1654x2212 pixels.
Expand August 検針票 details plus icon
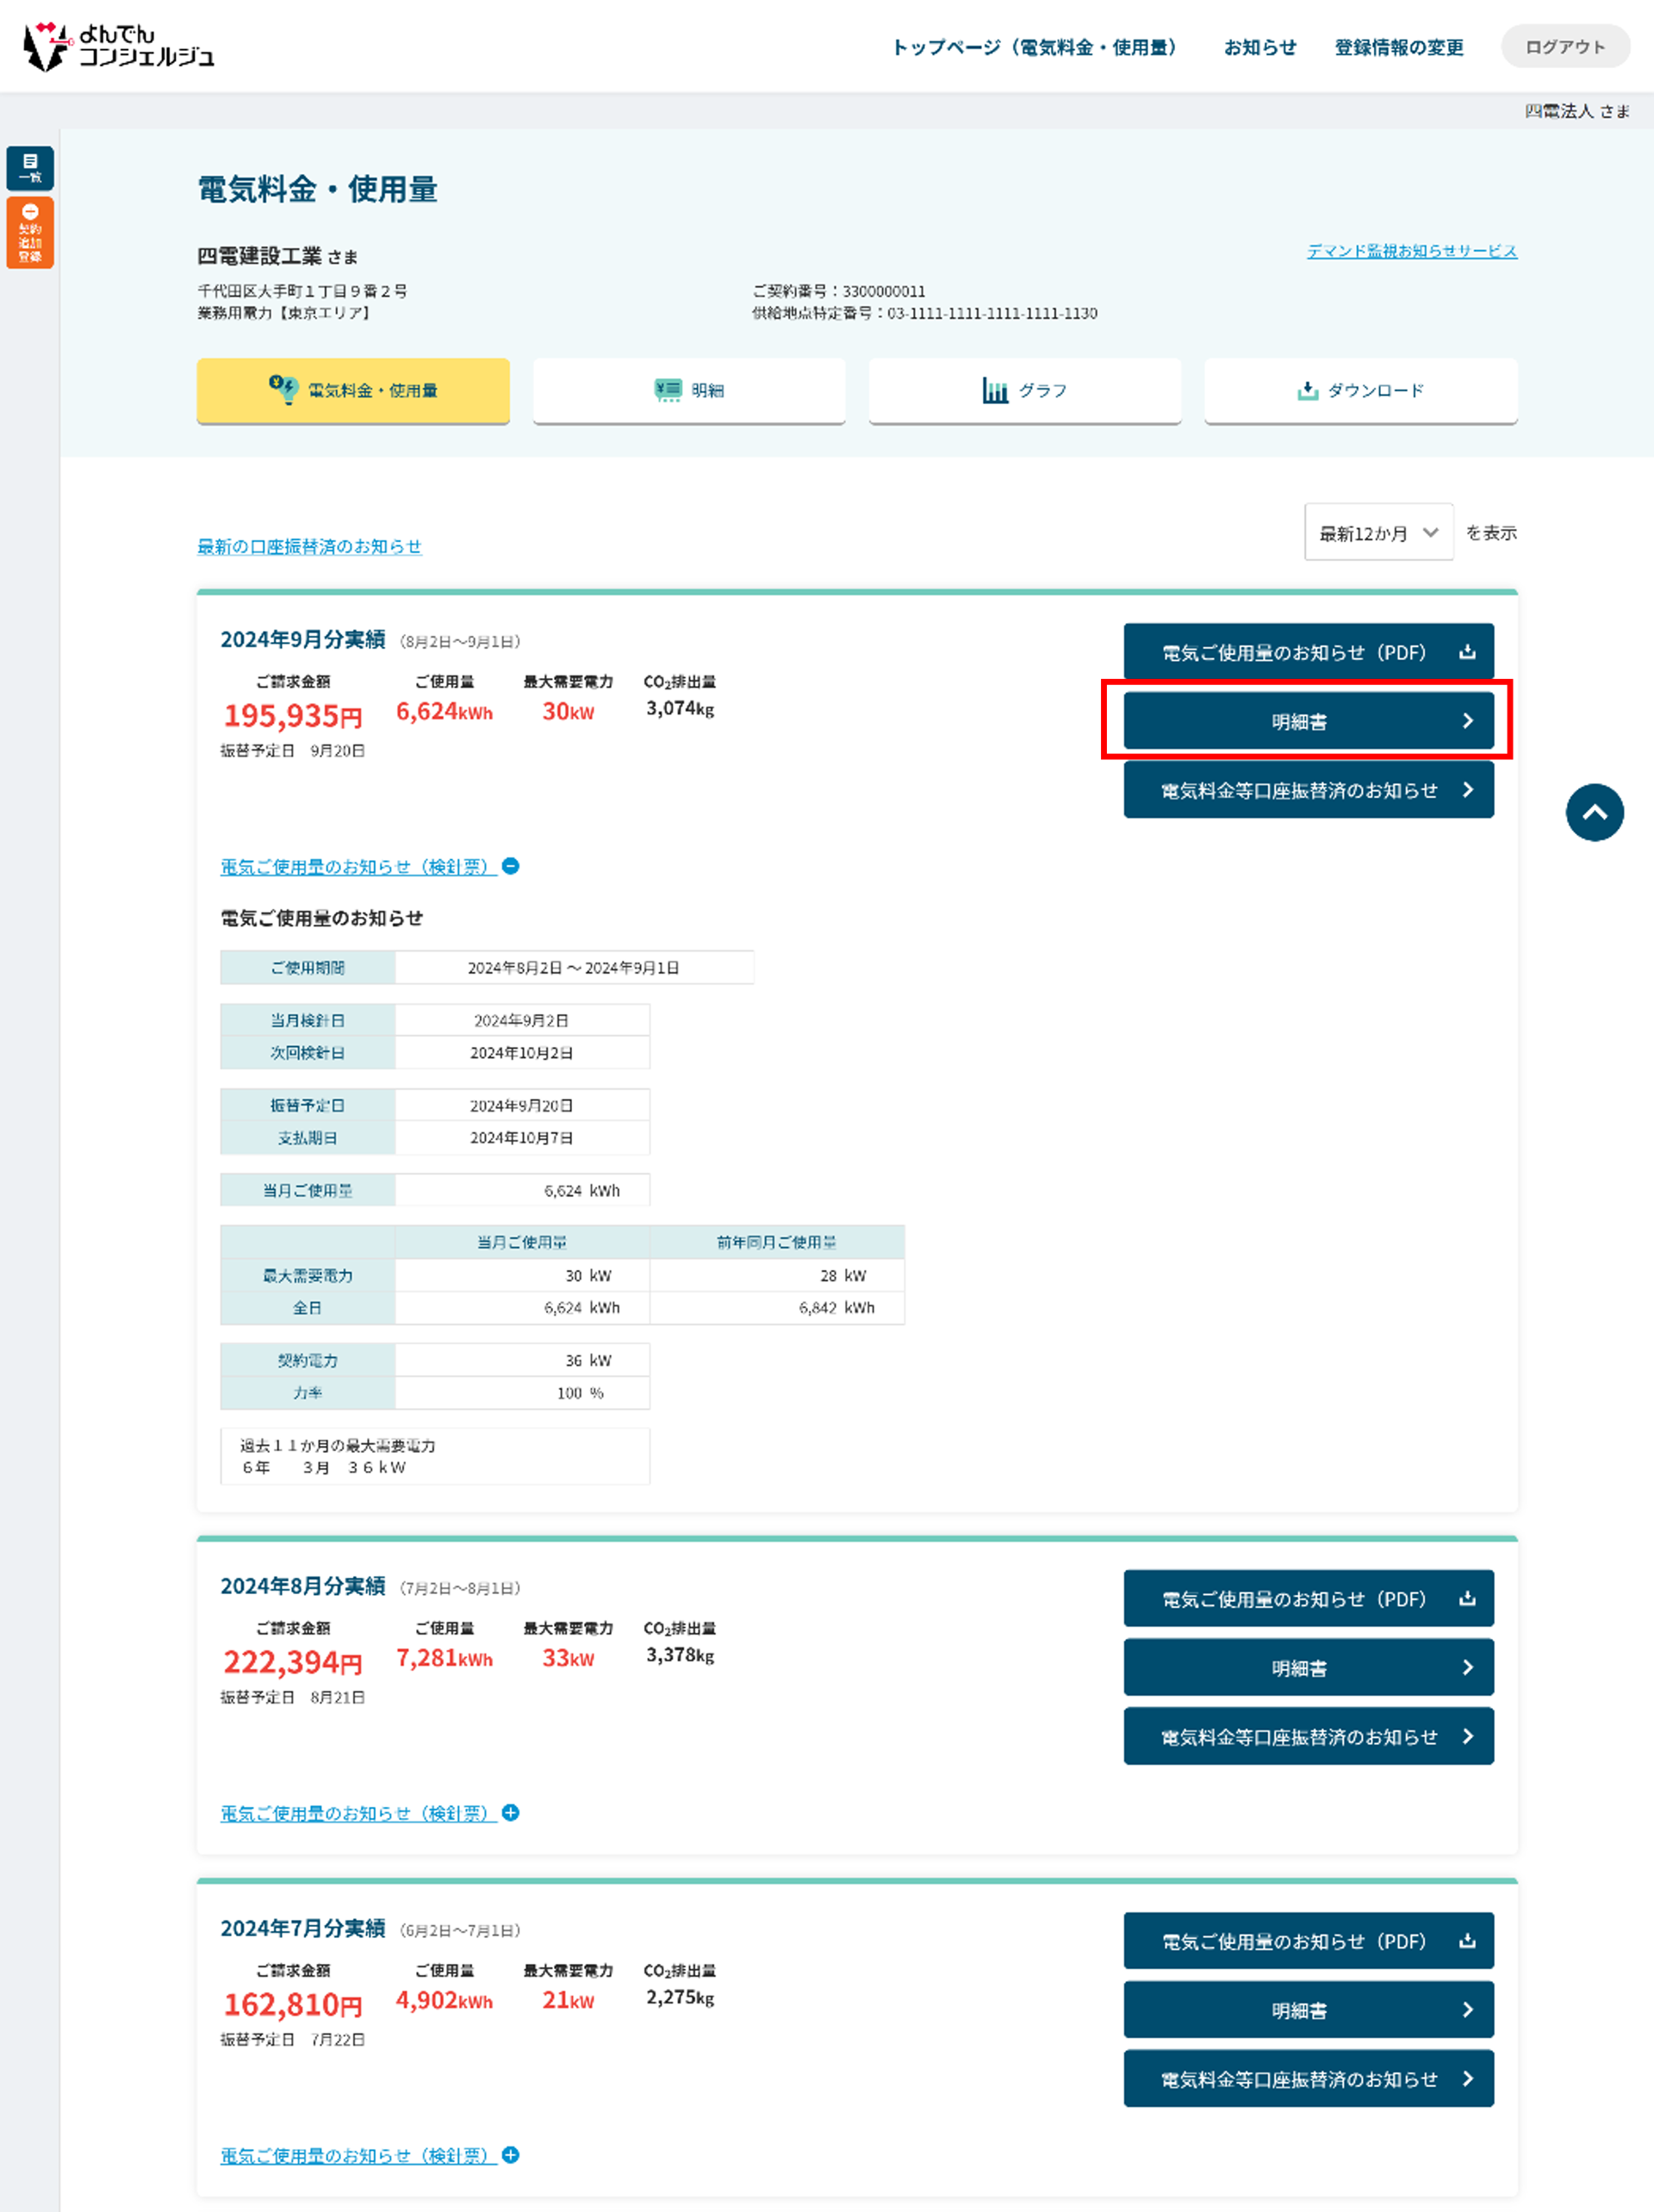point(510,1812)
